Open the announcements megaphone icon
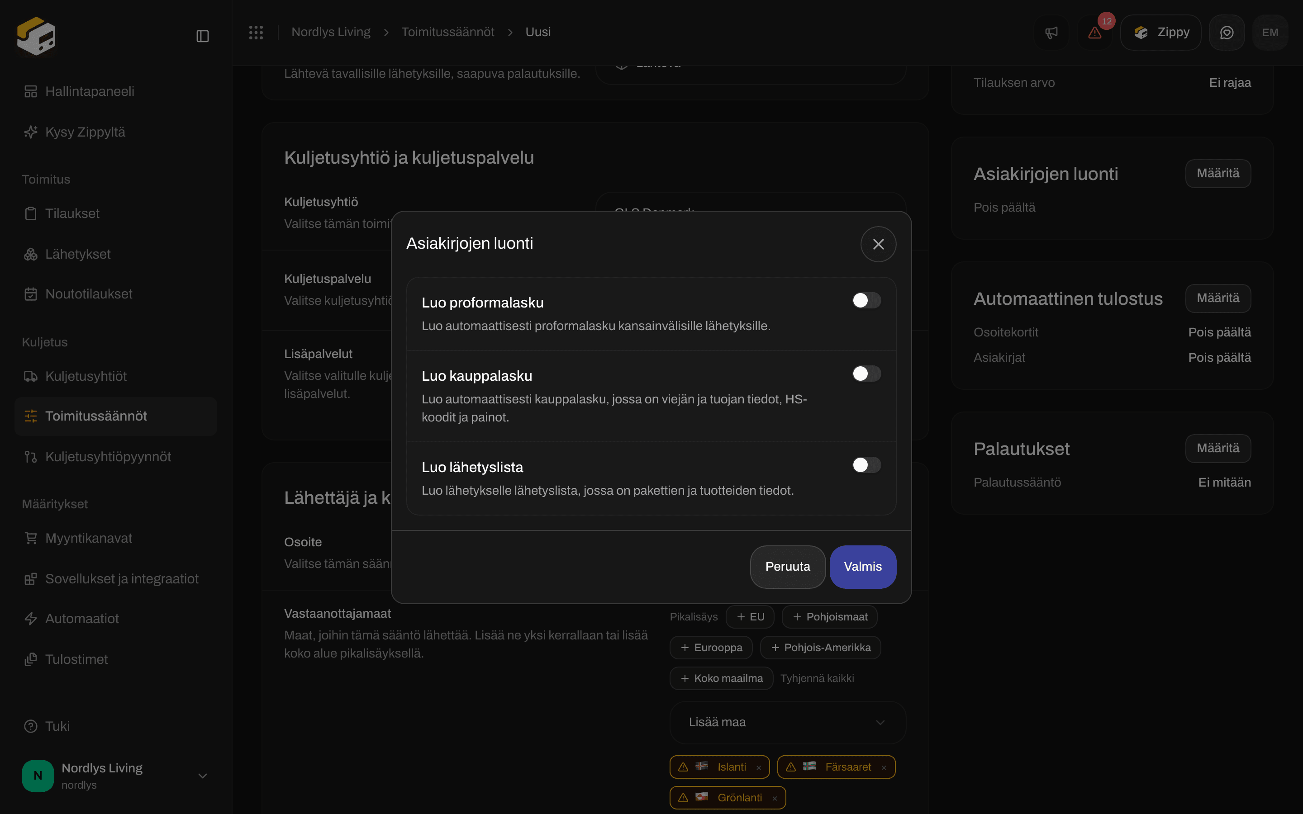Viewport: 1303px width, 814px height. pos(1051,32)
